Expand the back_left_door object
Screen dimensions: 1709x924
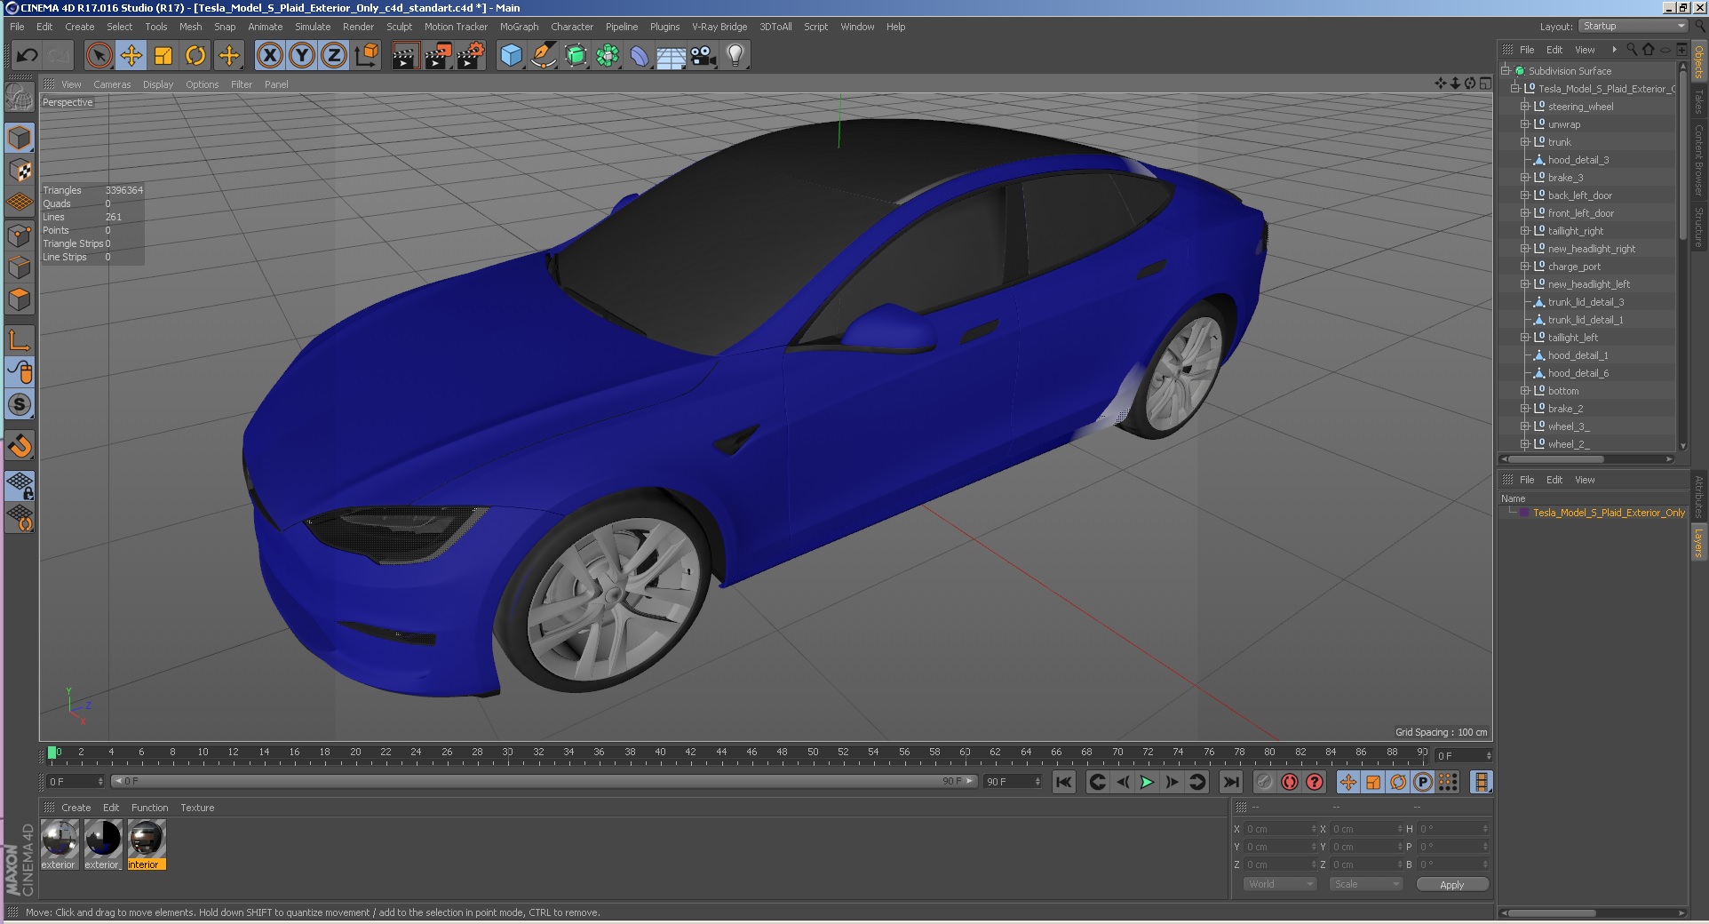1525,195
